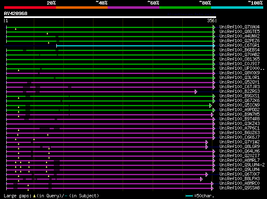Click the green arrowhead ending the Q7XAU4 alignment
Viewport: 267px width, 199px height.
tap(214, 27)
